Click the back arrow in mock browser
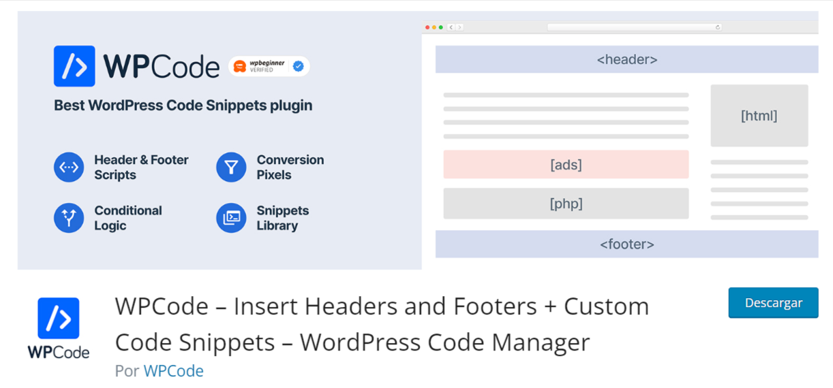Image resolution: width=833 pixels, height=388 pixels. tap(451, 27)
